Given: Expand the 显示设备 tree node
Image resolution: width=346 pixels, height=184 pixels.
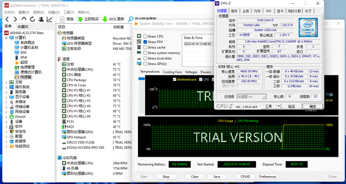Looking at the screenshot, I should point(6,97).
